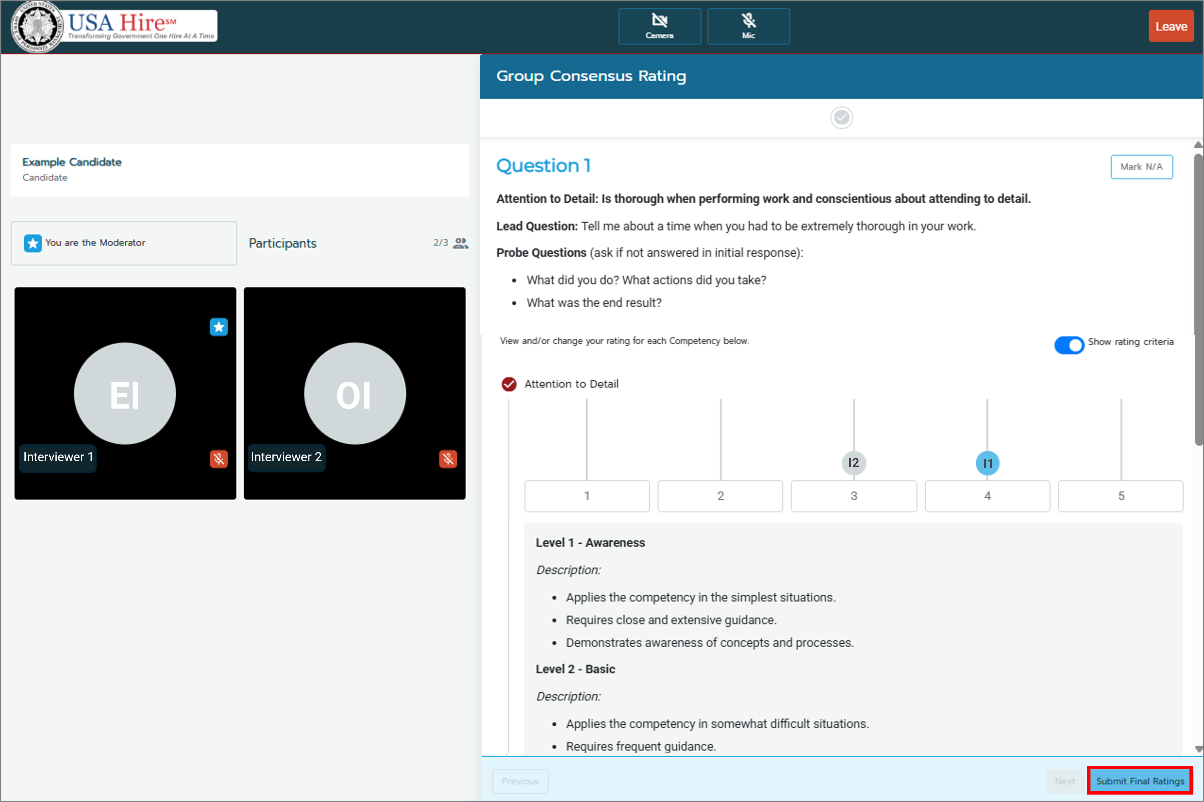Image resolution: width=1204 pixels, height=802 pixels.
Task: Click the scrollbar down arrow
Action: [1198, 749]
